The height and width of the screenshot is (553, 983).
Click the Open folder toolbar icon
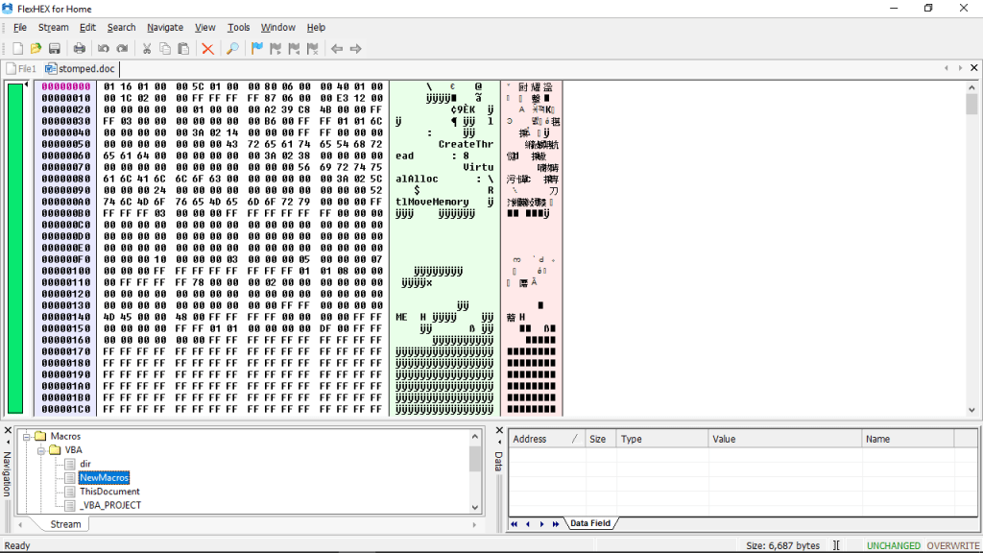36,49
